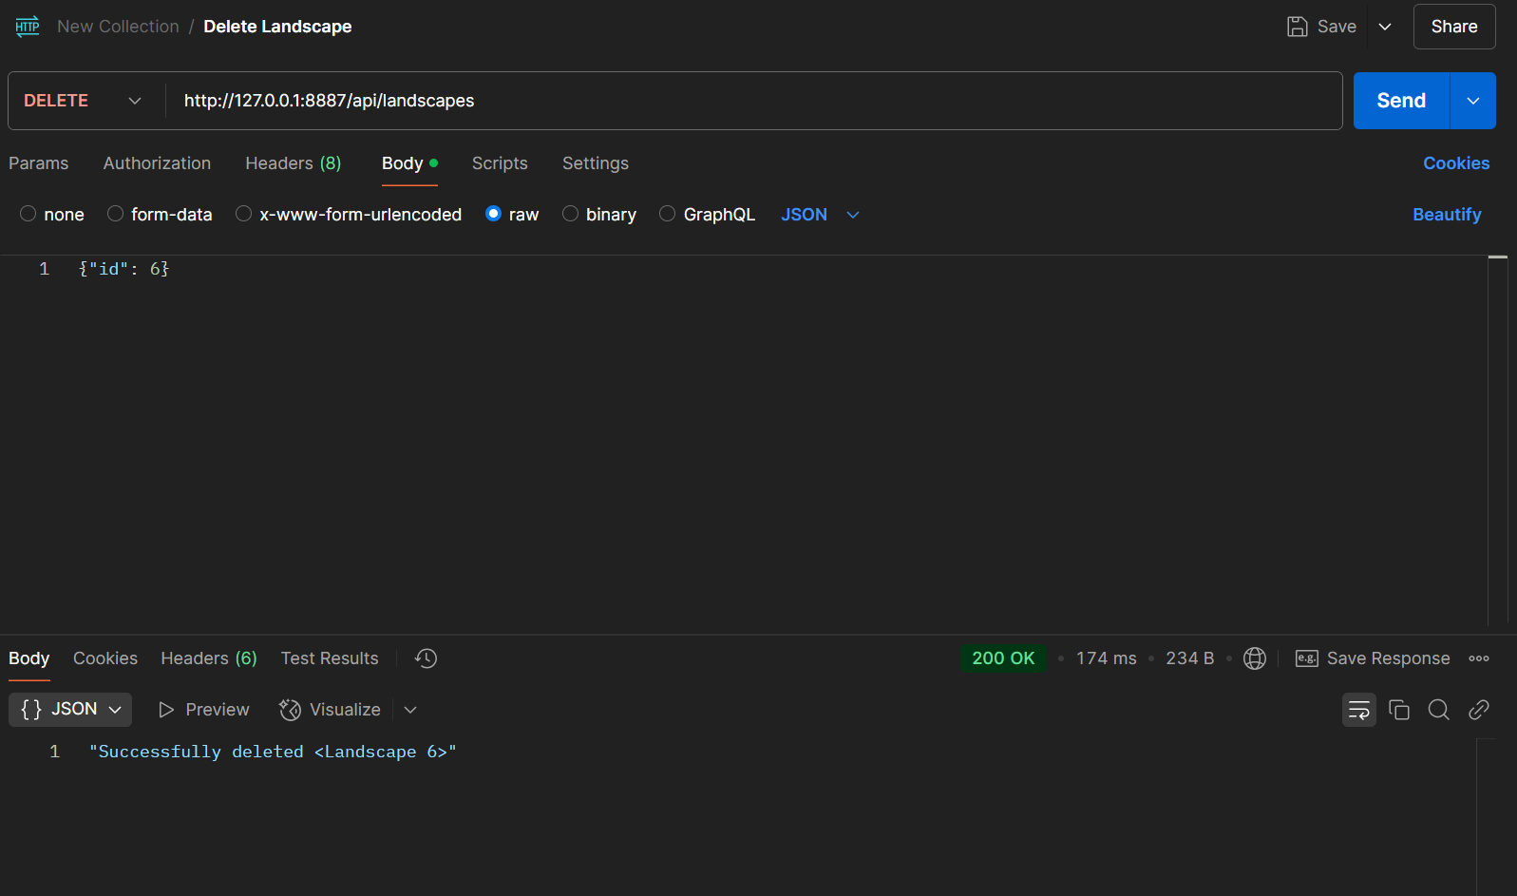1517x896 pixels.
Task: Open the Settings tab
Action: click(596, 163)
